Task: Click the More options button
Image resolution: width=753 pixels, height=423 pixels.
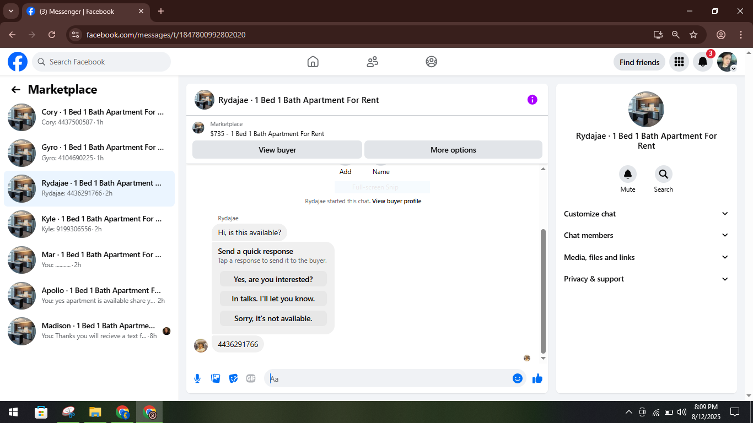Action: point(453,150)
